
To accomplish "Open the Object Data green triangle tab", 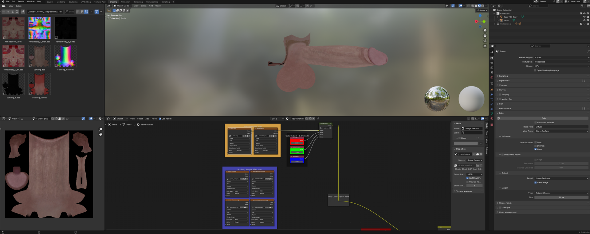I will 492,114.
